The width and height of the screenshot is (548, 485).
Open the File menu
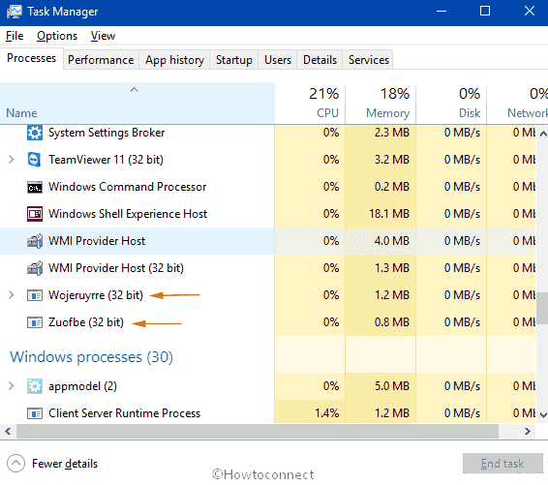click(15, 36)
